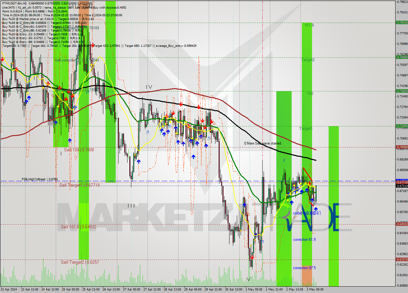Click 'Buy %20 @ Market price' line
Image resolution: width=408 pixels, height=293 pixels.
48,19
